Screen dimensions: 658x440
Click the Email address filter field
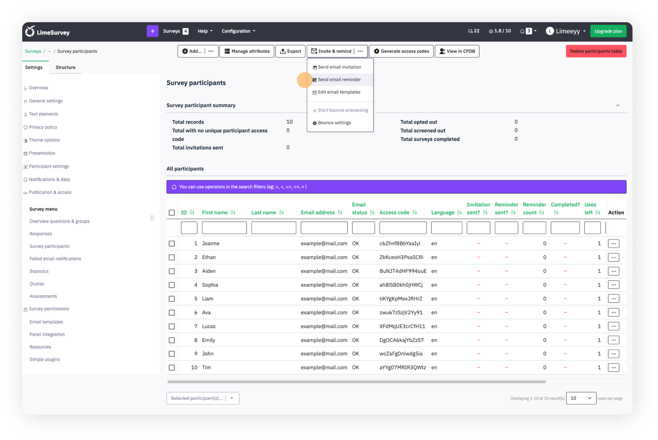324,228
